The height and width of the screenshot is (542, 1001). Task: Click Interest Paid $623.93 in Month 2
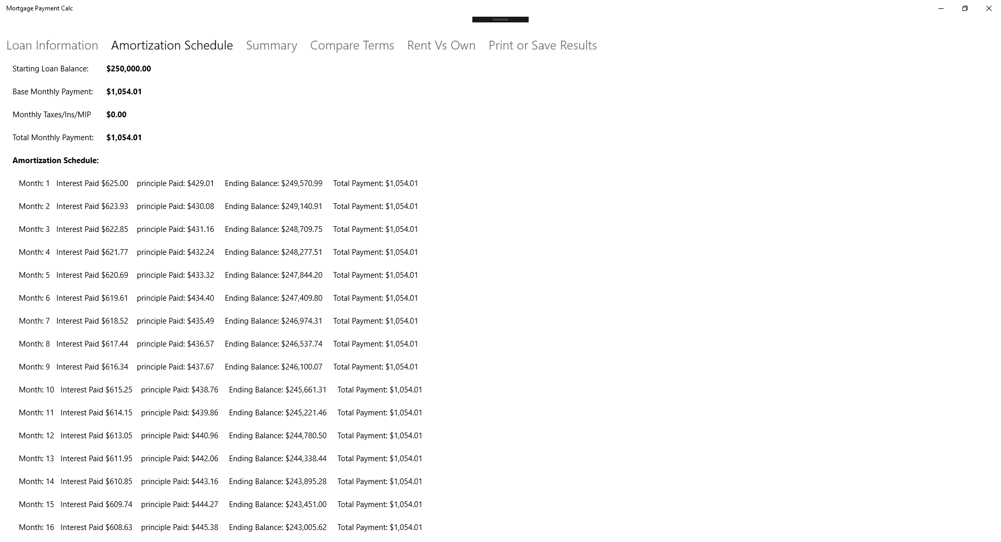(x=92, y=206)
